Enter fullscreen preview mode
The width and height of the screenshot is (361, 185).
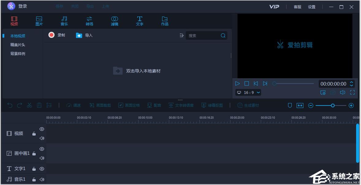pyautogui.click(x=352, y=92)
